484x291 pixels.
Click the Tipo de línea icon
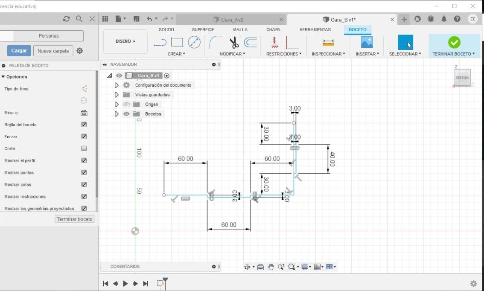tap(84, 89)
